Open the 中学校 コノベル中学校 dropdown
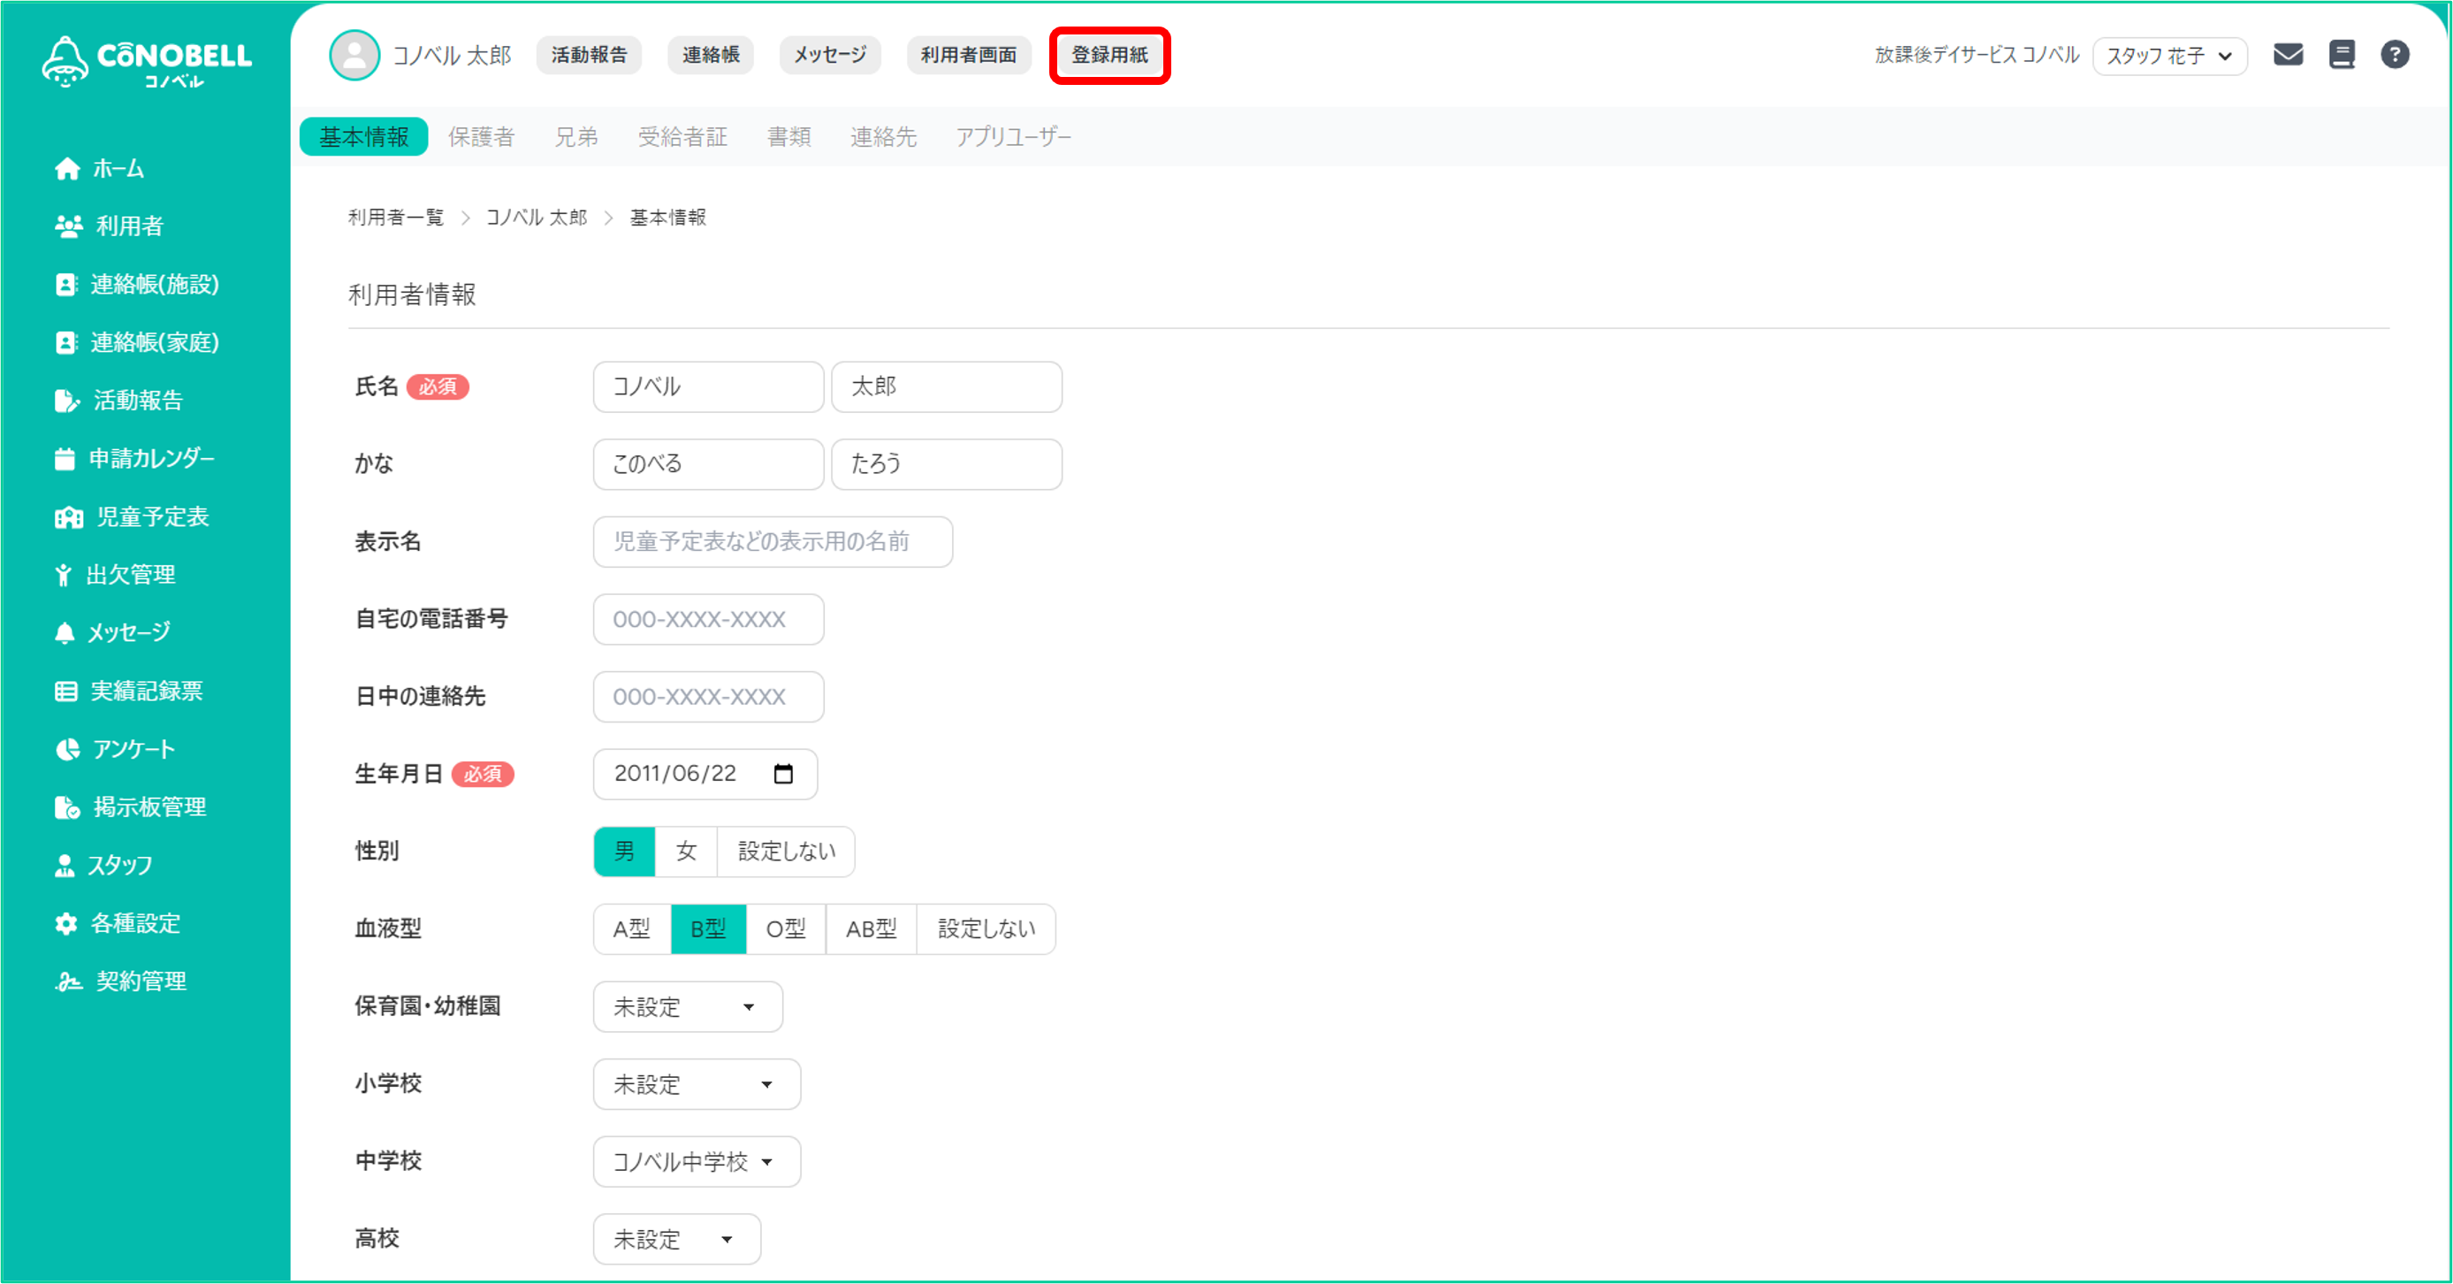The height and width of the screenshot is (1284, 2453). pos(696,1161)
